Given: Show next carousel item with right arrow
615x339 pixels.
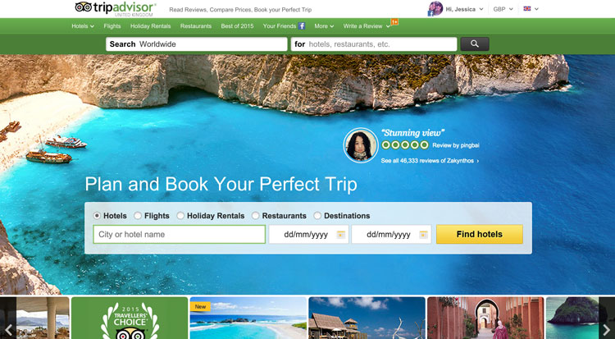Looking at the screenshot, I should 607,330.
